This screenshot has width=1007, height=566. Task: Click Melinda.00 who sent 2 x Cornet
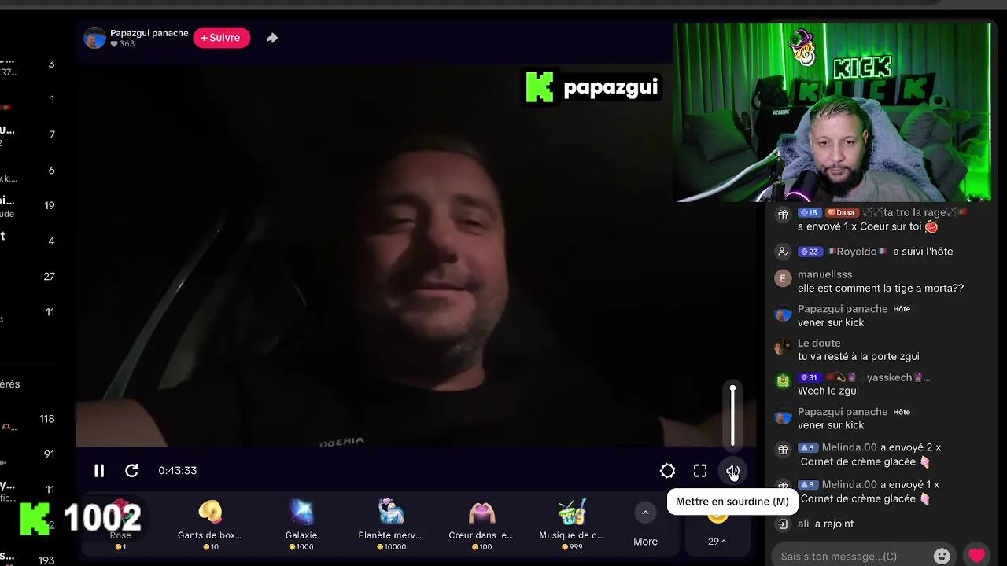click(x=849, y=447)
